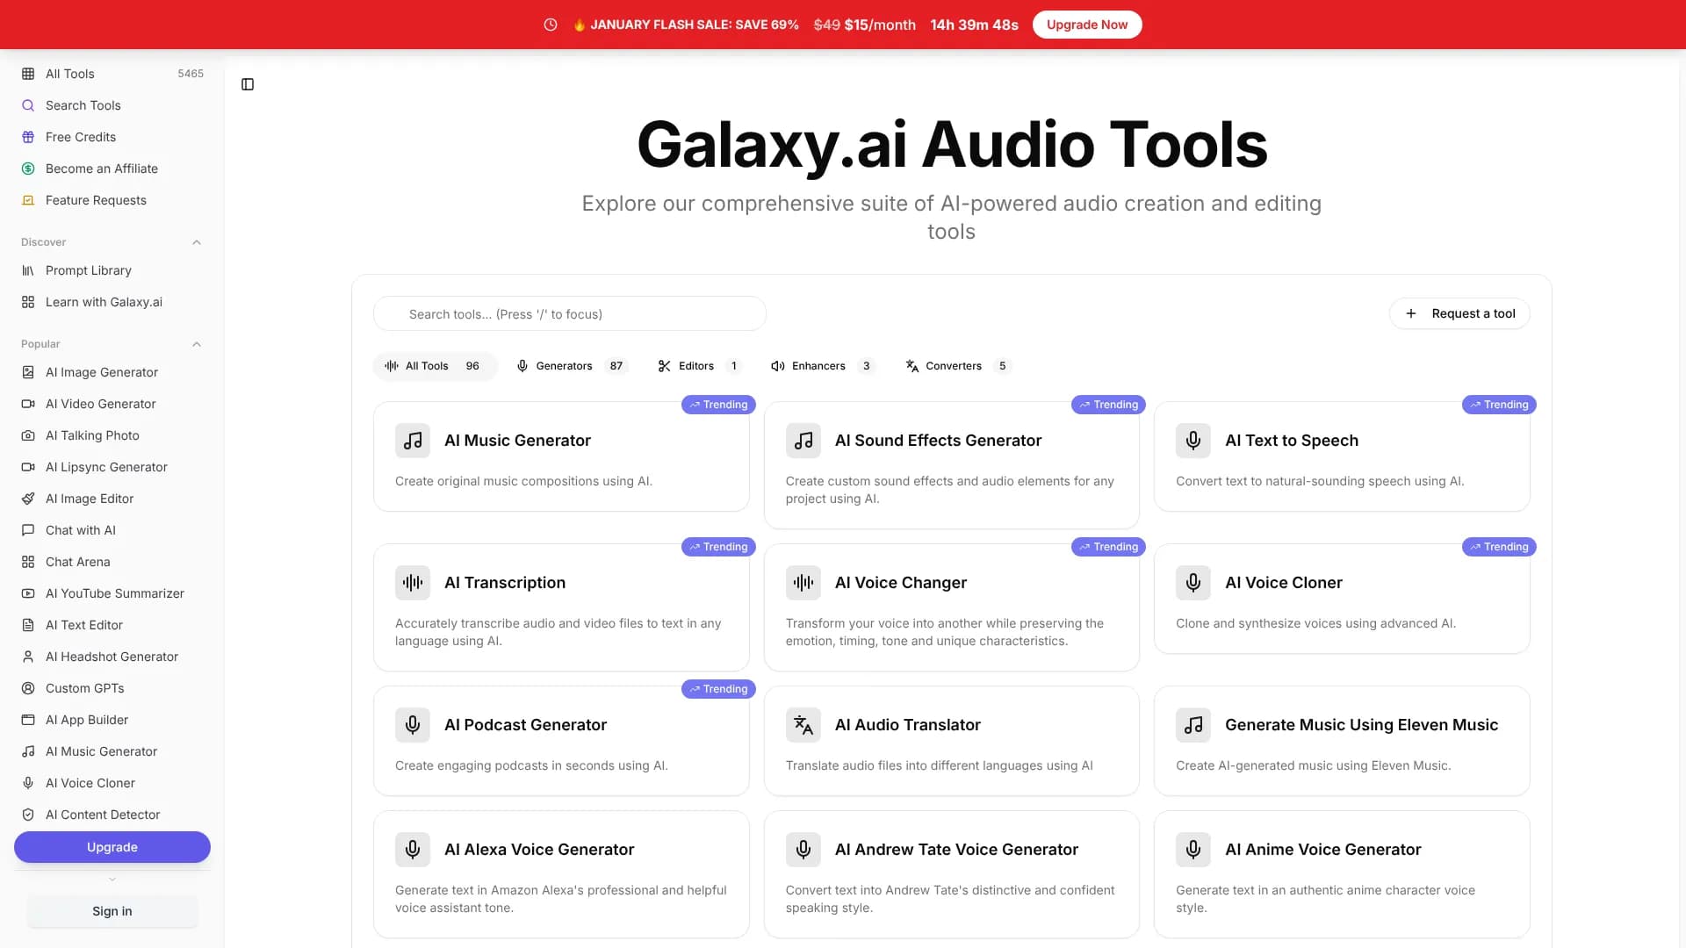This screenshot has height=948, width=1686.
Task: Open the AI Anime Voice Generator card
Action: coord(1342,874)
